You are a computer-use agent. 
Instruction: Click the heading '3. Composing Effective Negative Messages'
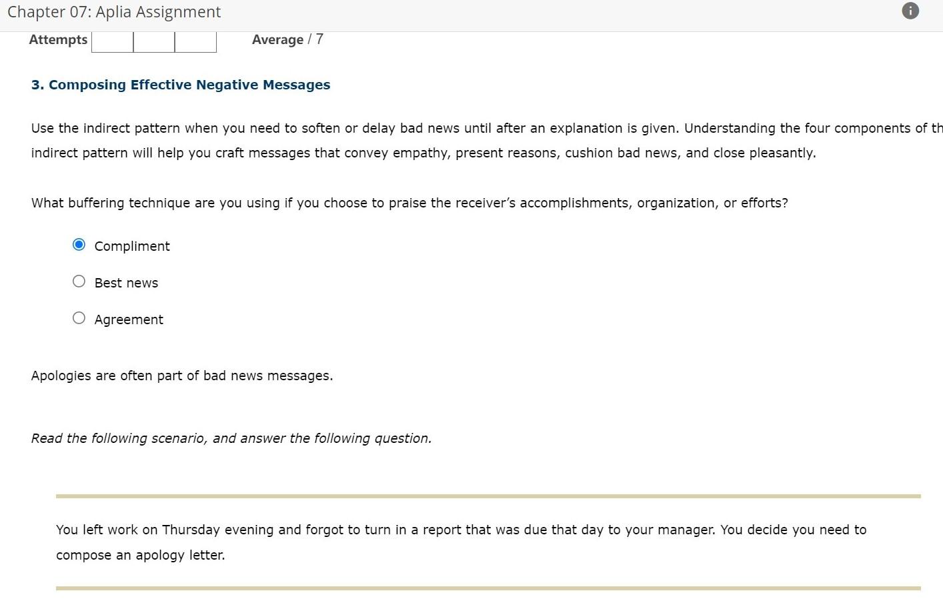181,85
